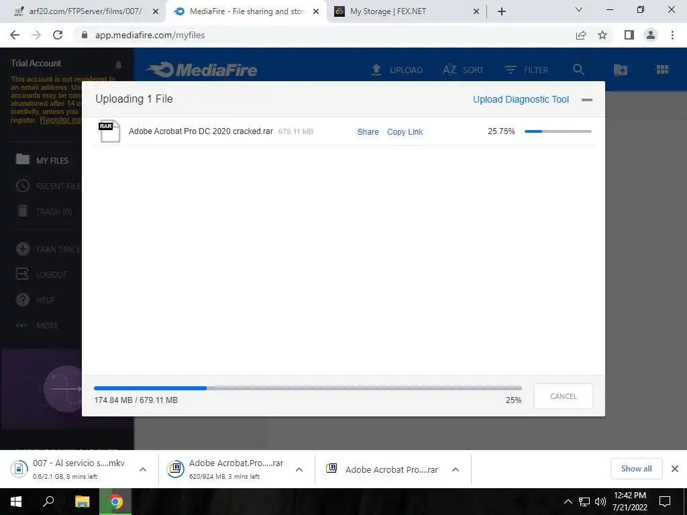Click the file's 25.75% progress bar

(558, 131)
